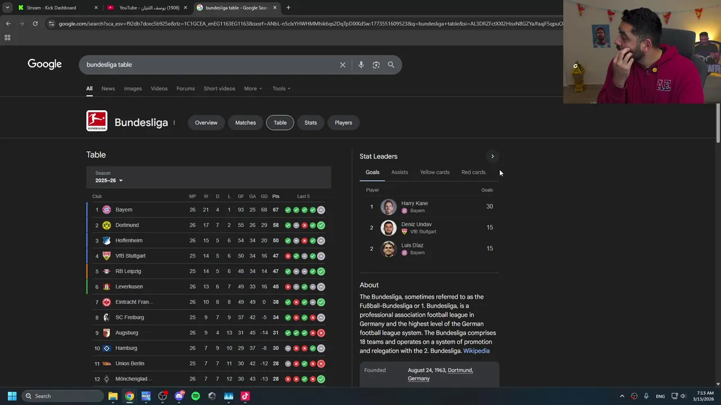Open Bundesliga Stats section
The height and width of the screenshot is (405, 721).
tap(311, 123)
